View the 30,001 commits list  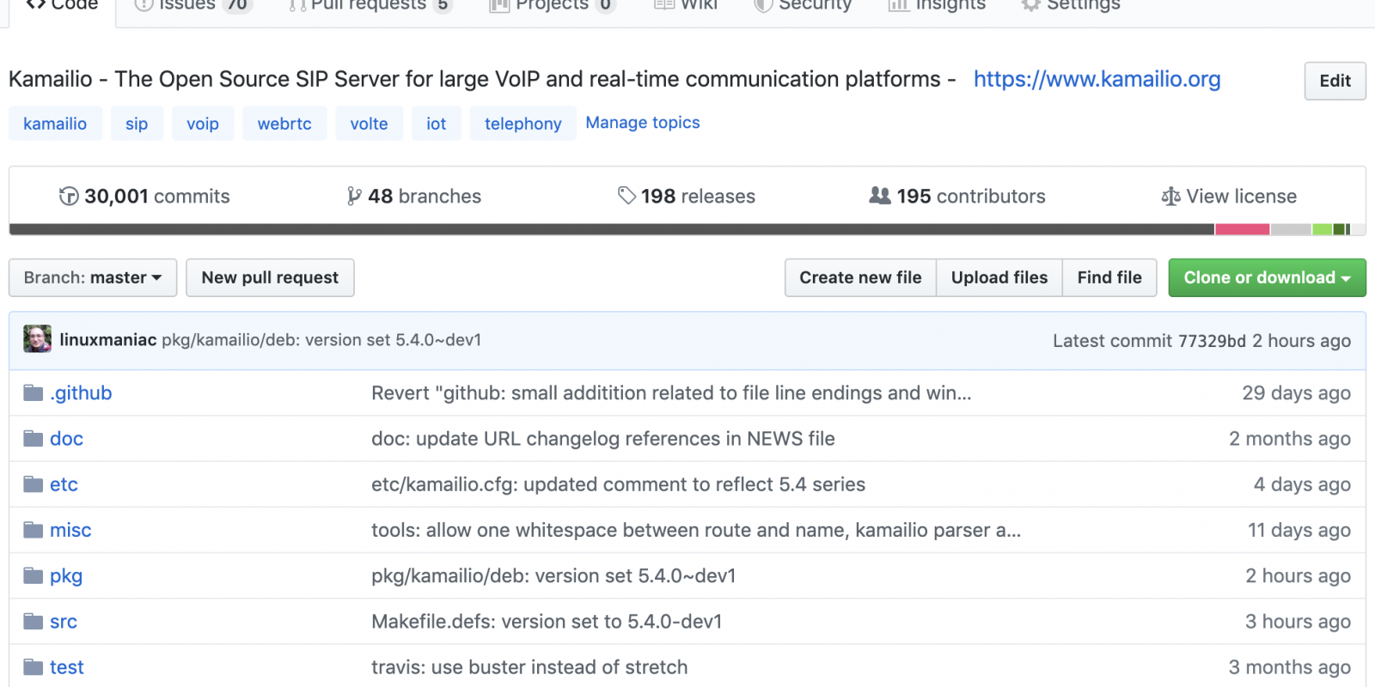pos(144,196)
